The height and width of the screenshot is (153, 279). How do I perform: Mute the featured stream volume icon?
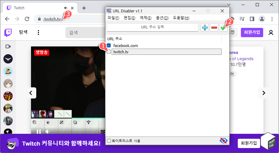(x=47, y=132)
